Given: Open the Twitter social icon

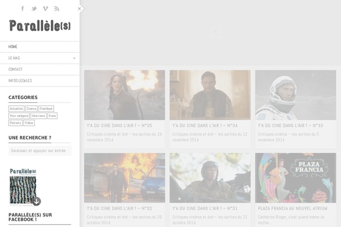Looking at the screenshot, I should coord(34,9).
